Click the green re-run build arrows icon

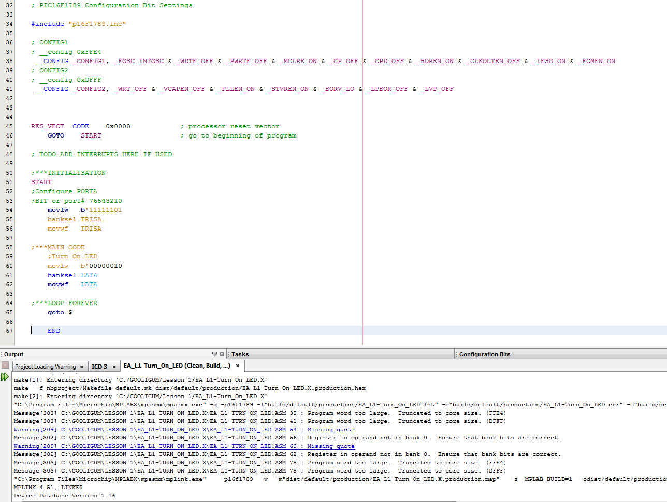pyautogui.click(x=5, y=377)
